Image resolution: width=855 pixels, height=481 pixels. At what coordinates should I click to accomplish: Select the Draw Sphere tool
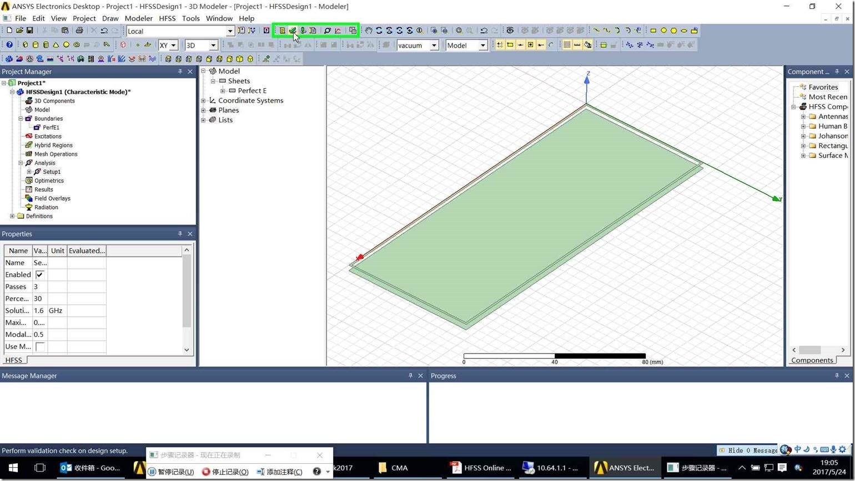point(66,45)
